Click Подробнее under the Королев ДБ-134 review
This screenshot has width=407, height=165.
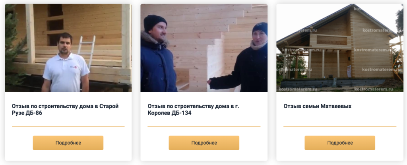pos(204,143)
